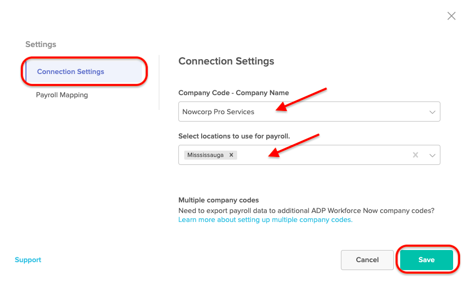Click the ADP Workforce Now description text
469x287 pixels.
tap(306, 210)
